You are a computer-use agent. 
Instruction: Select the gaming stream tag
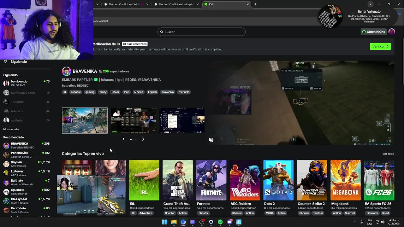(90, 92)
